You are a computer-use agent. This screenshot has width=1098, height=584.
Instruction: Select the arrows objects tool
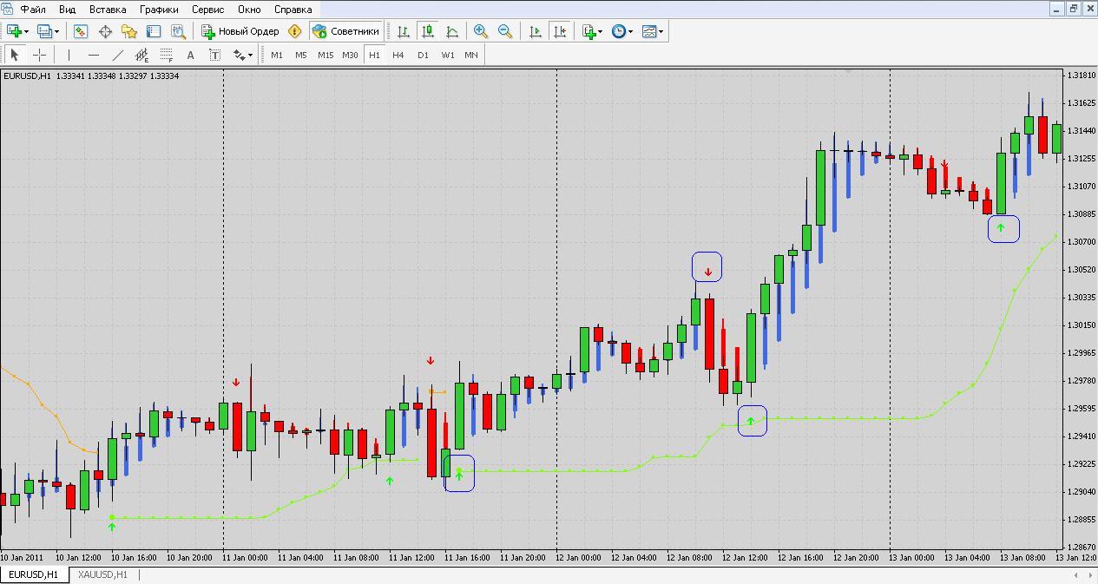[240, 55]
